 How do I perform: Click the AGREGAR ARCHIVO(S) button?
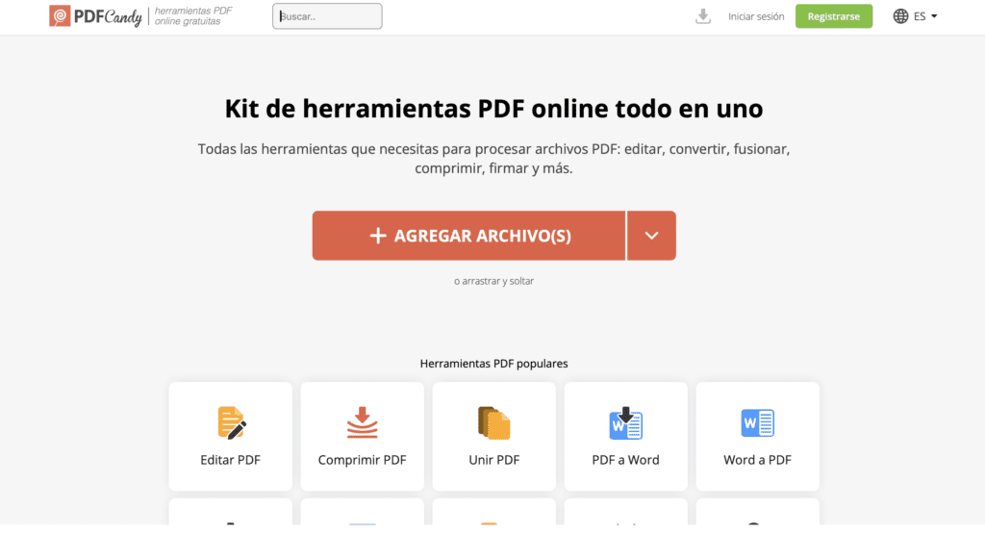click(468, 236)
